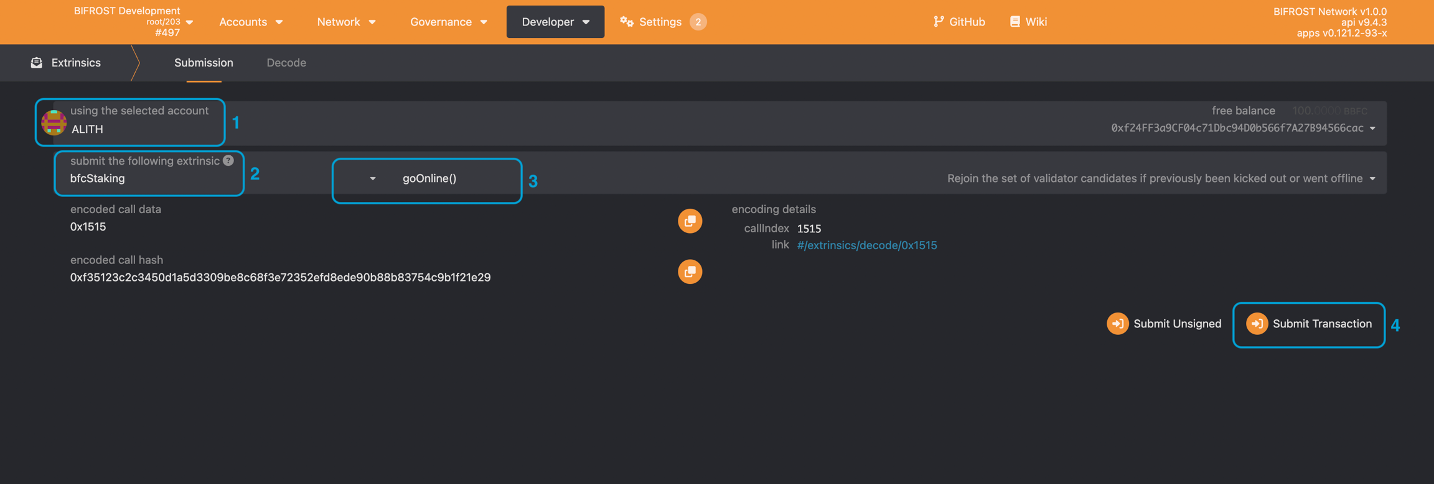Open the Governance dropdown menu
Screen dimensions: 1434x484
coord(448,22)
